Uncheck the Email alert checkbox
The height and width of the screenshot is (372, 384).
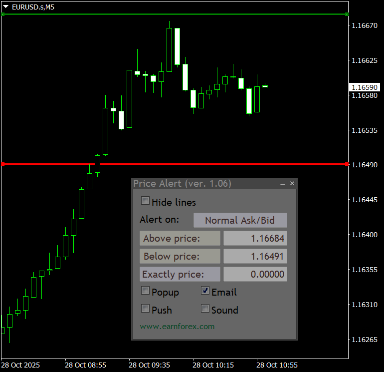click(x=205, y=291)
